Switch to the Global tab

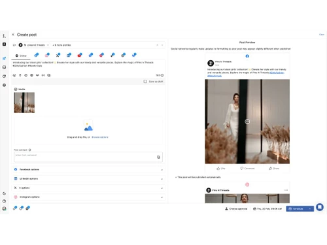click(21, 56)
